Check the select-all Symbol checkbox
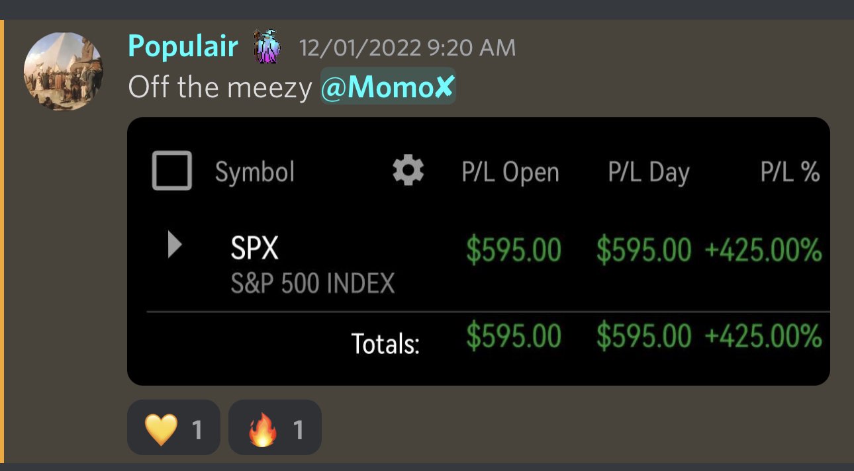 (172, 171)
